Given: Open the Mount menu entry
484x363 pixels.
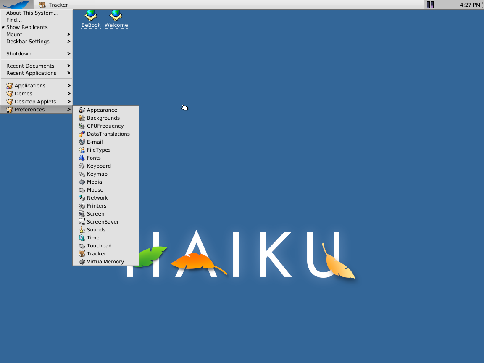Looking at the screenshot, I should (x=37, y=34).
